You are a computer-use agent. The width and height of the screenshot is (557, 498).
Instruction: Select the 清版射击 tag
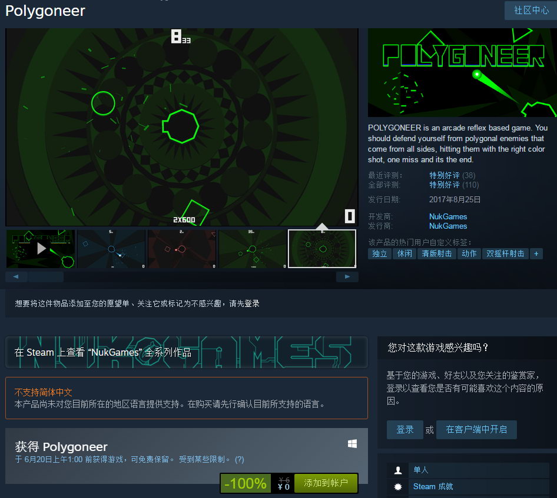[x=436, y=253]
